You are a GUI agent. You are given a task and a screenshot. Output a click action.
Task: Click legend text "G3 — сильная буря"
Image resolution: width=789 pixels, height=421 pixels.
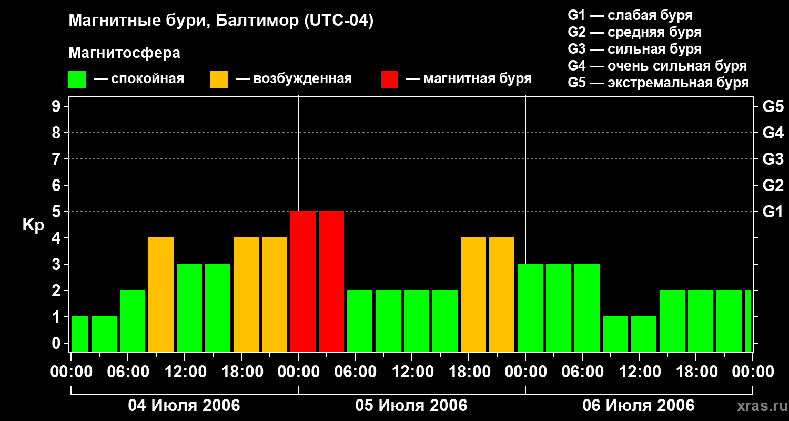click(634, 49)
